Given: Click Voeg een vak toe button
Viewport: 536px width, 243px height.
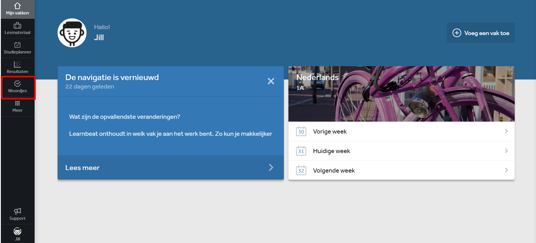Looking at the screenshot, I should coord(481,33).
